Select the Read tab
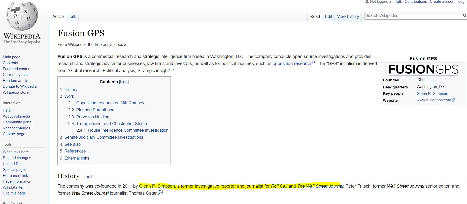467x204 pixels. point(315,16)
